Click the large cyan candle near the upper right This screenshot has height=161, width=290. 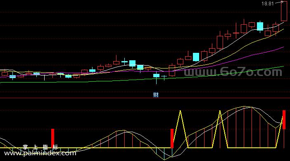260,26
